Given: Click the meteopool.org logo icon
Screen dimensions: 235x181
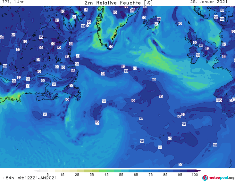Looking at the screenshot, I should [x=205, y=178].
